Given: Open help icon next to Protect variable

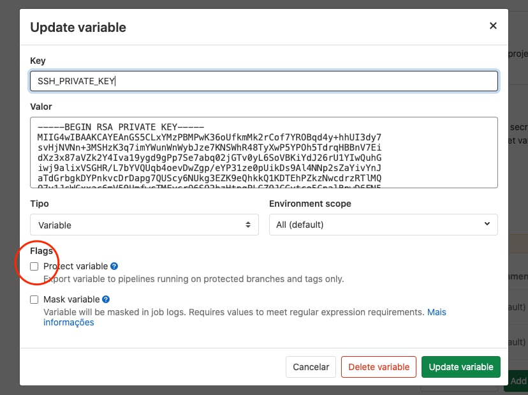Looking at the screenshot, I should 114,266.
